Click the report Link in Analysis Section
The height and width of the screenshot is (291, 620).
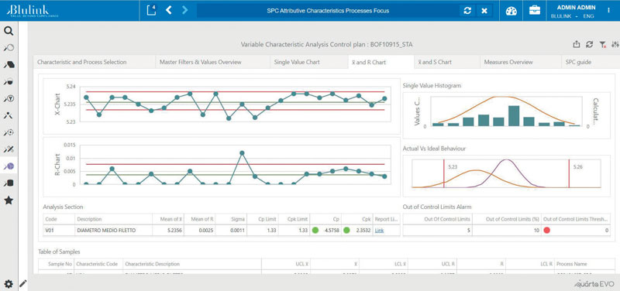click(x=379, y=230)
